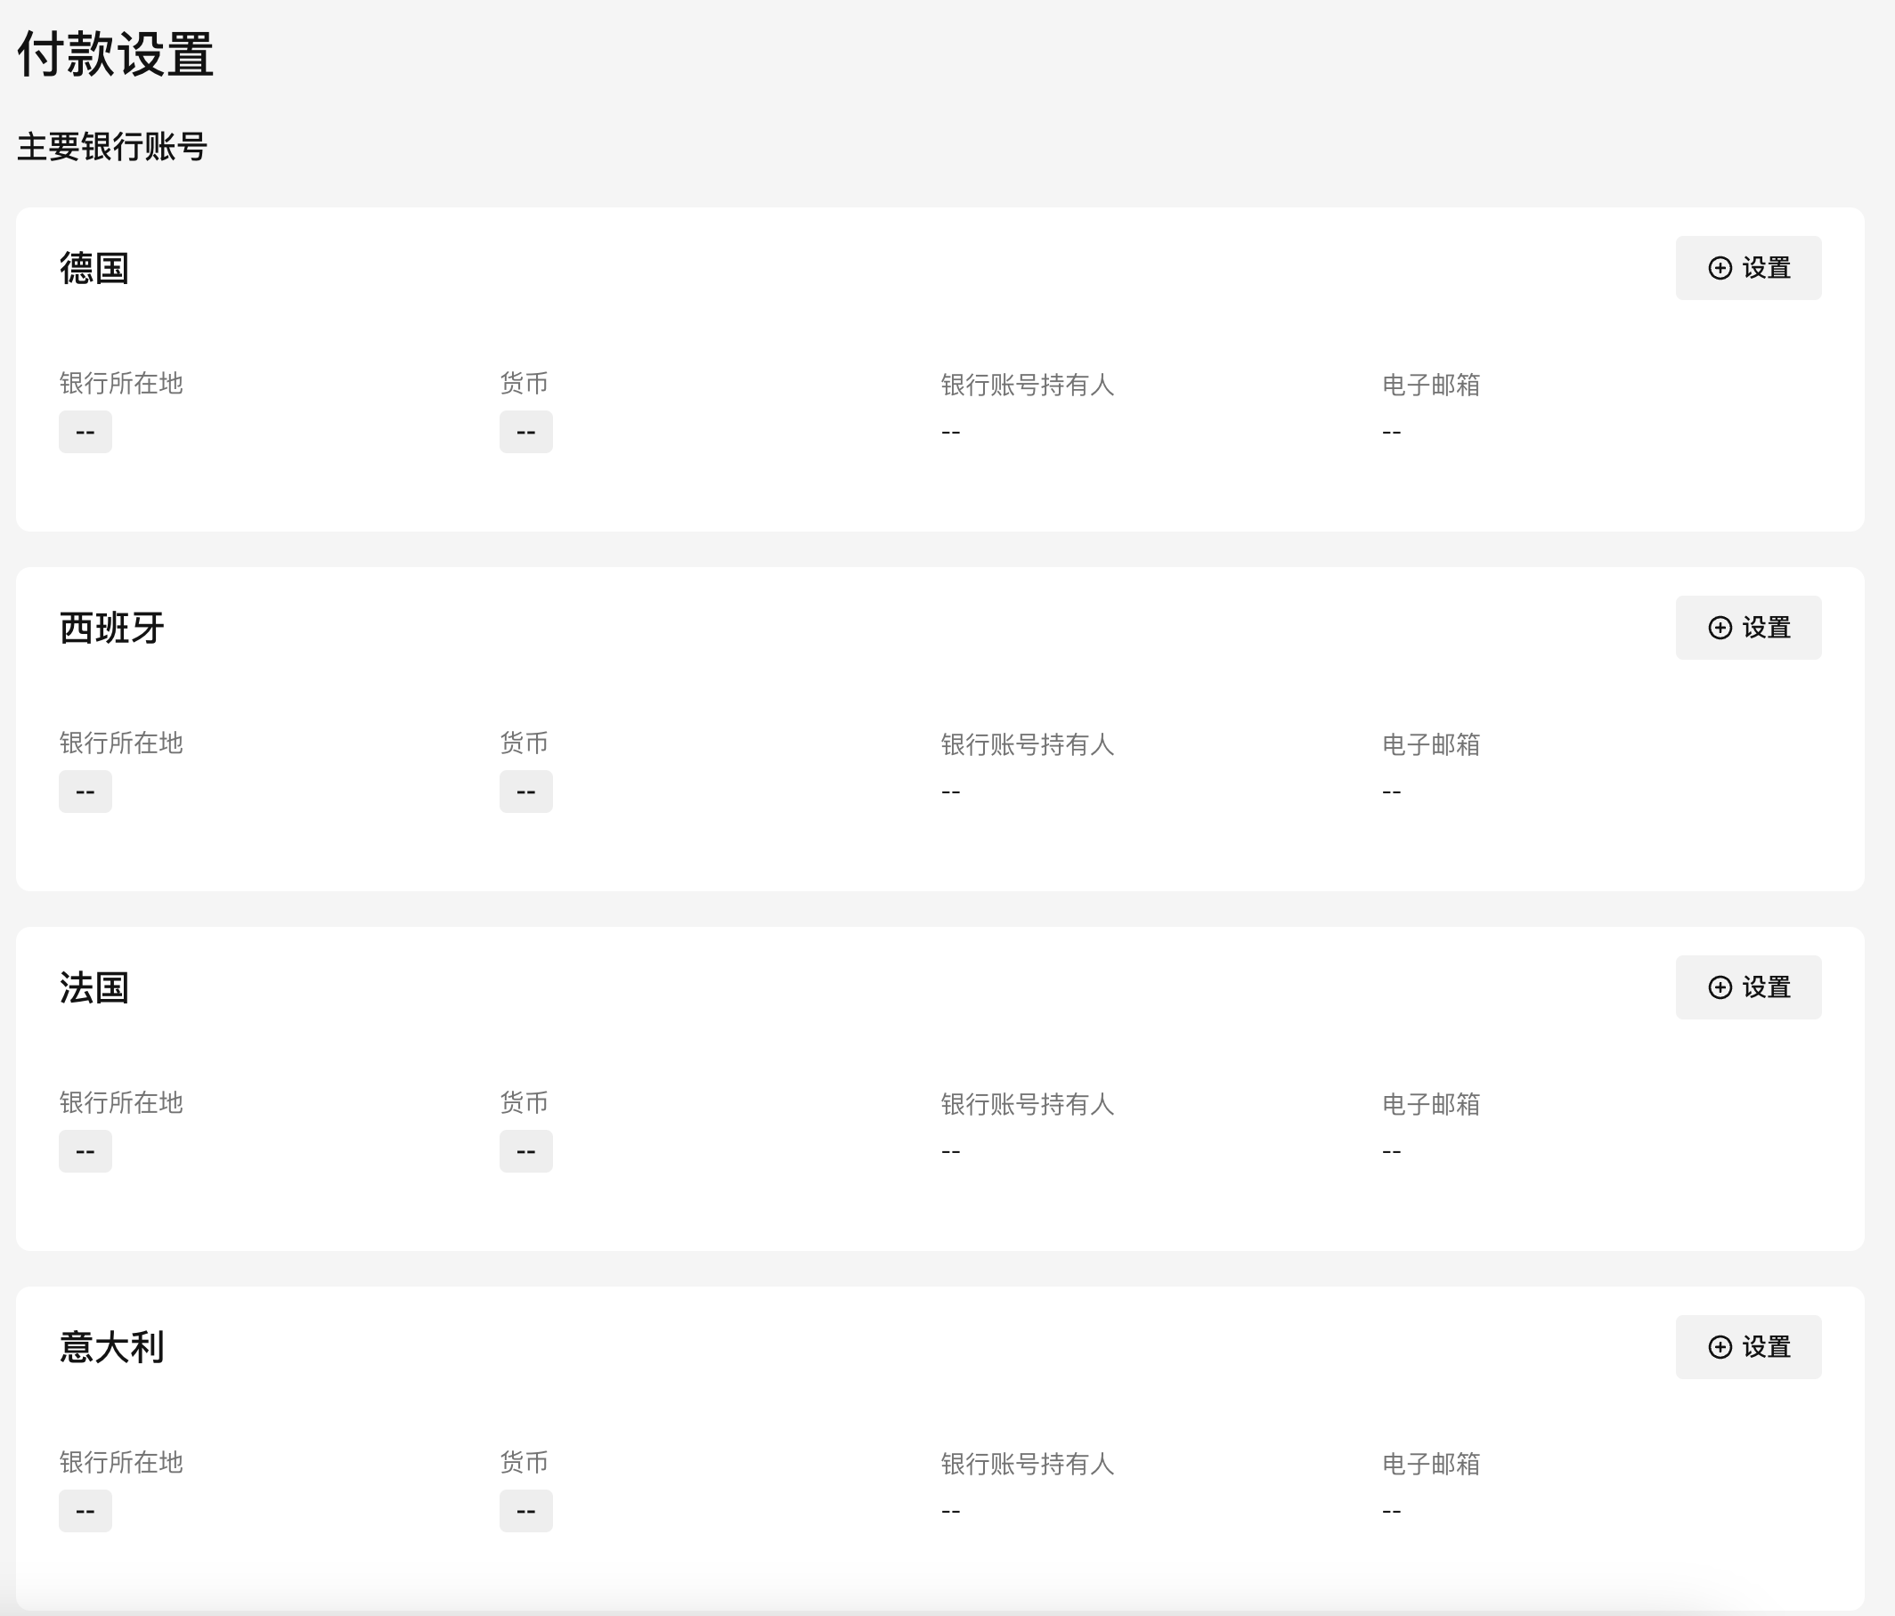This screenshot has height=1616, width=1895.
Task: Click the 银行所在地 badge for 意大利
Action: [85, 1511]
